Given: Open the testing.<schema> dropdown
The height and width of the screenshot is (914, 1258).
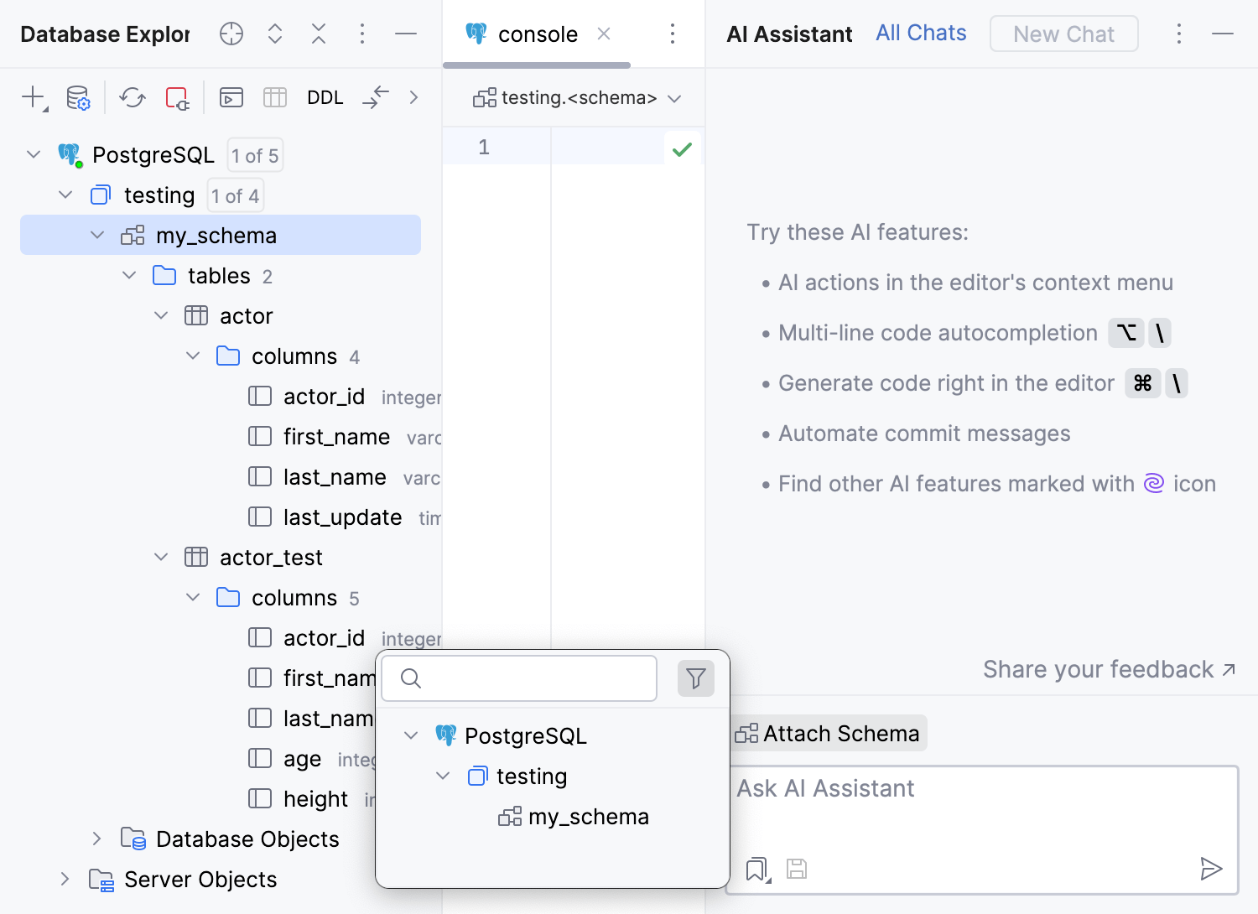Looking at the screenshot, I should point(577,98).
